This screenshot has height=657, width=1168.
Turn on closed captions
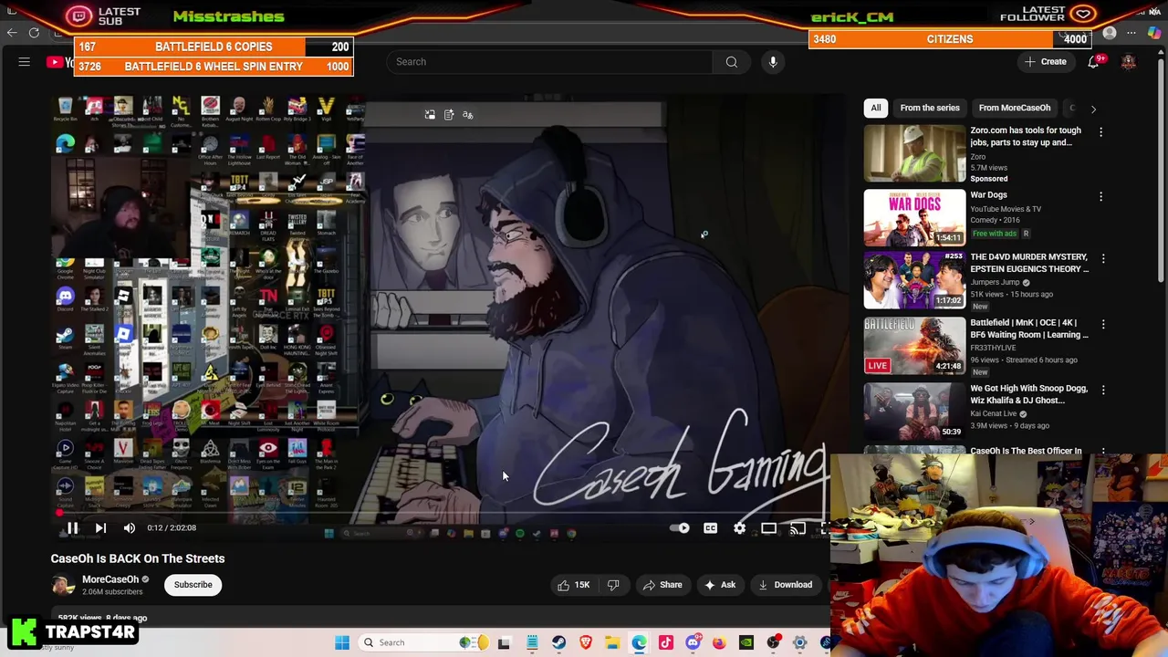(710, 527)
